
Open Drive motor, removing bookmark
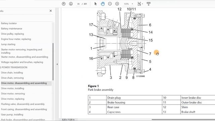click(13, 93)
